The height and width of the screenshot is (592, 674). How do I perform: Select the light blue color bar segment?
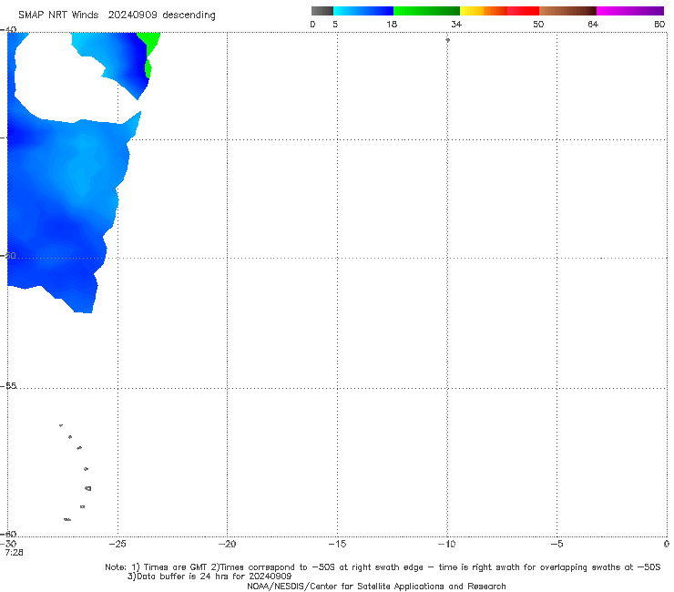[363, 11]
